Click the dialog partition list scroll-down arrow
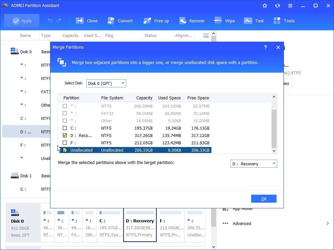This screenshot has width=334, height=250. 274,151
